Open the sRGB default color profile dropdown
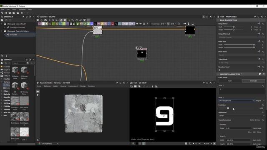Screen dimensions: 267x150 click(x=50, y=143)
